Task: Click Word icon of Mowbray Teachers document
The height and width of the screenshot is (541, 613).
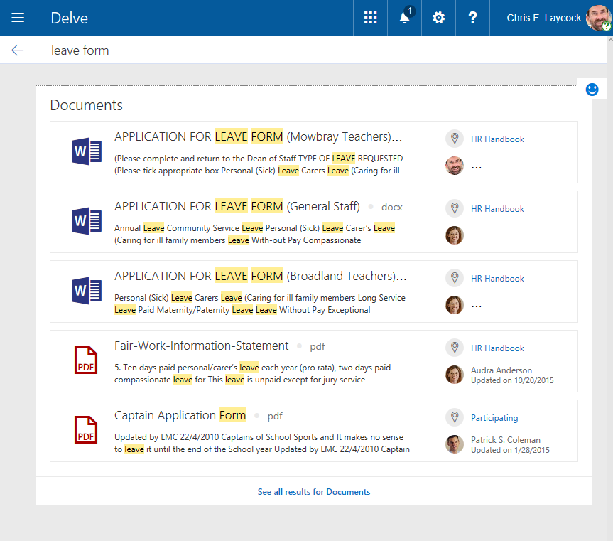Action: [x=87, y=151]
